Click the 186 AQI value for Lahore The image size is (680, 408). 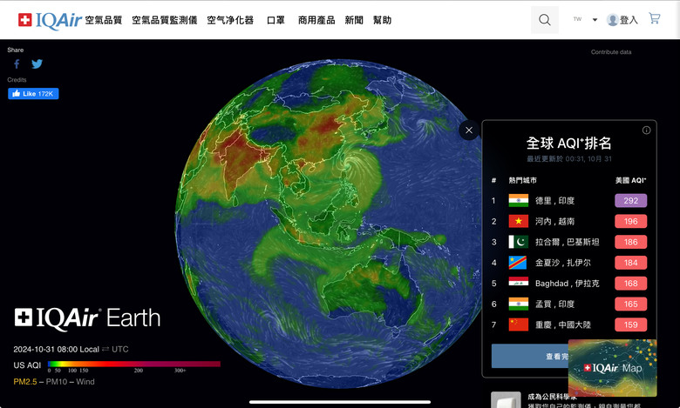630,242
